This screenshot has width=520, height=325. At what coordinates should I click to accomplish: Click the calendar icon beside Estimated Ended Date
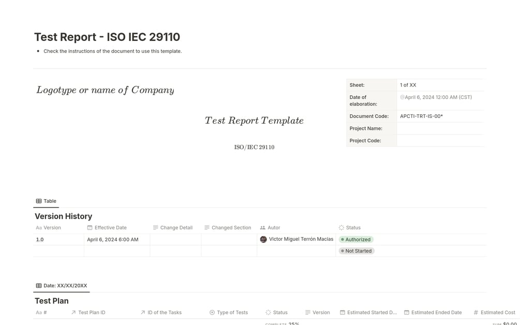pos(407,313)
